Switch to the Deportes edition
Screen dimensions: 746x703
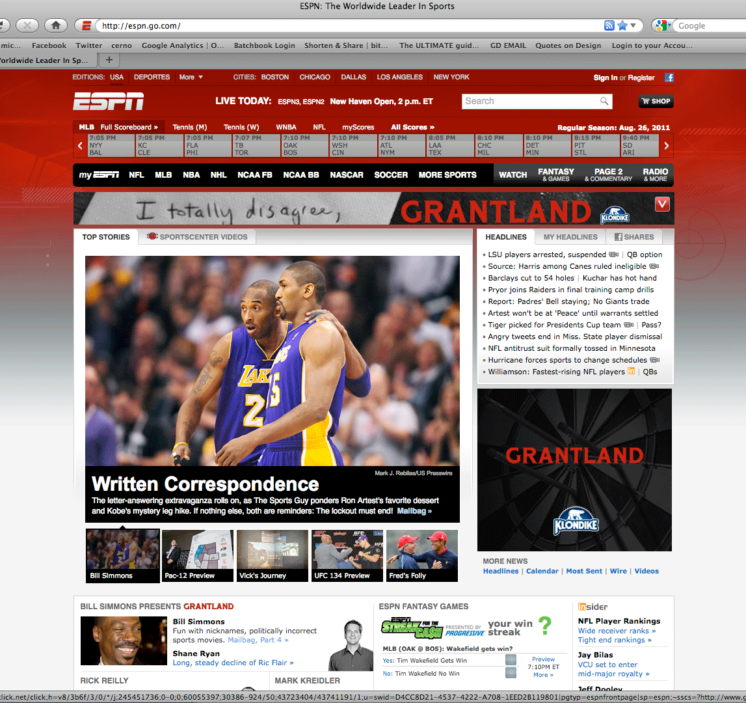pos(152,77)
